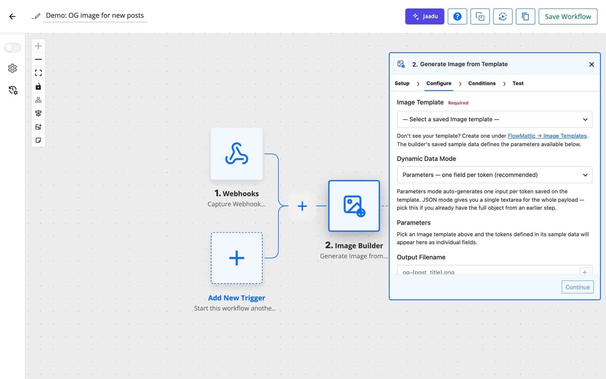The width and height of the screenshot is (606, 379).
Task: Zoom in the canvas with plus
Action: (x=38, y=46)
